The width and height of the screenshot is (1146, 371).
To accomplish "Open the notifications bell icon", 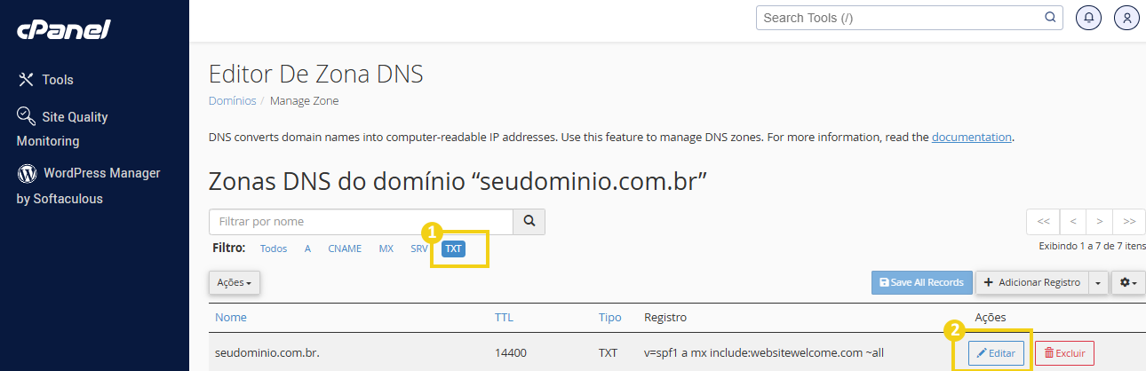I will point(1089,18).
